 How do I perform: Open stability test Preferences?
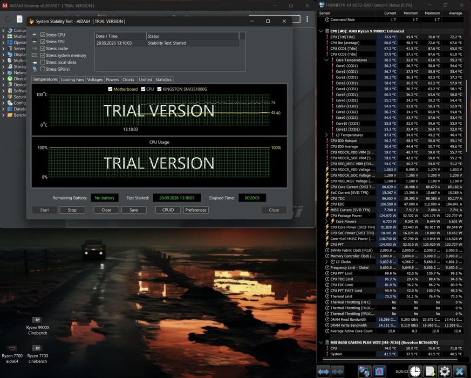(x=196, y=210)
